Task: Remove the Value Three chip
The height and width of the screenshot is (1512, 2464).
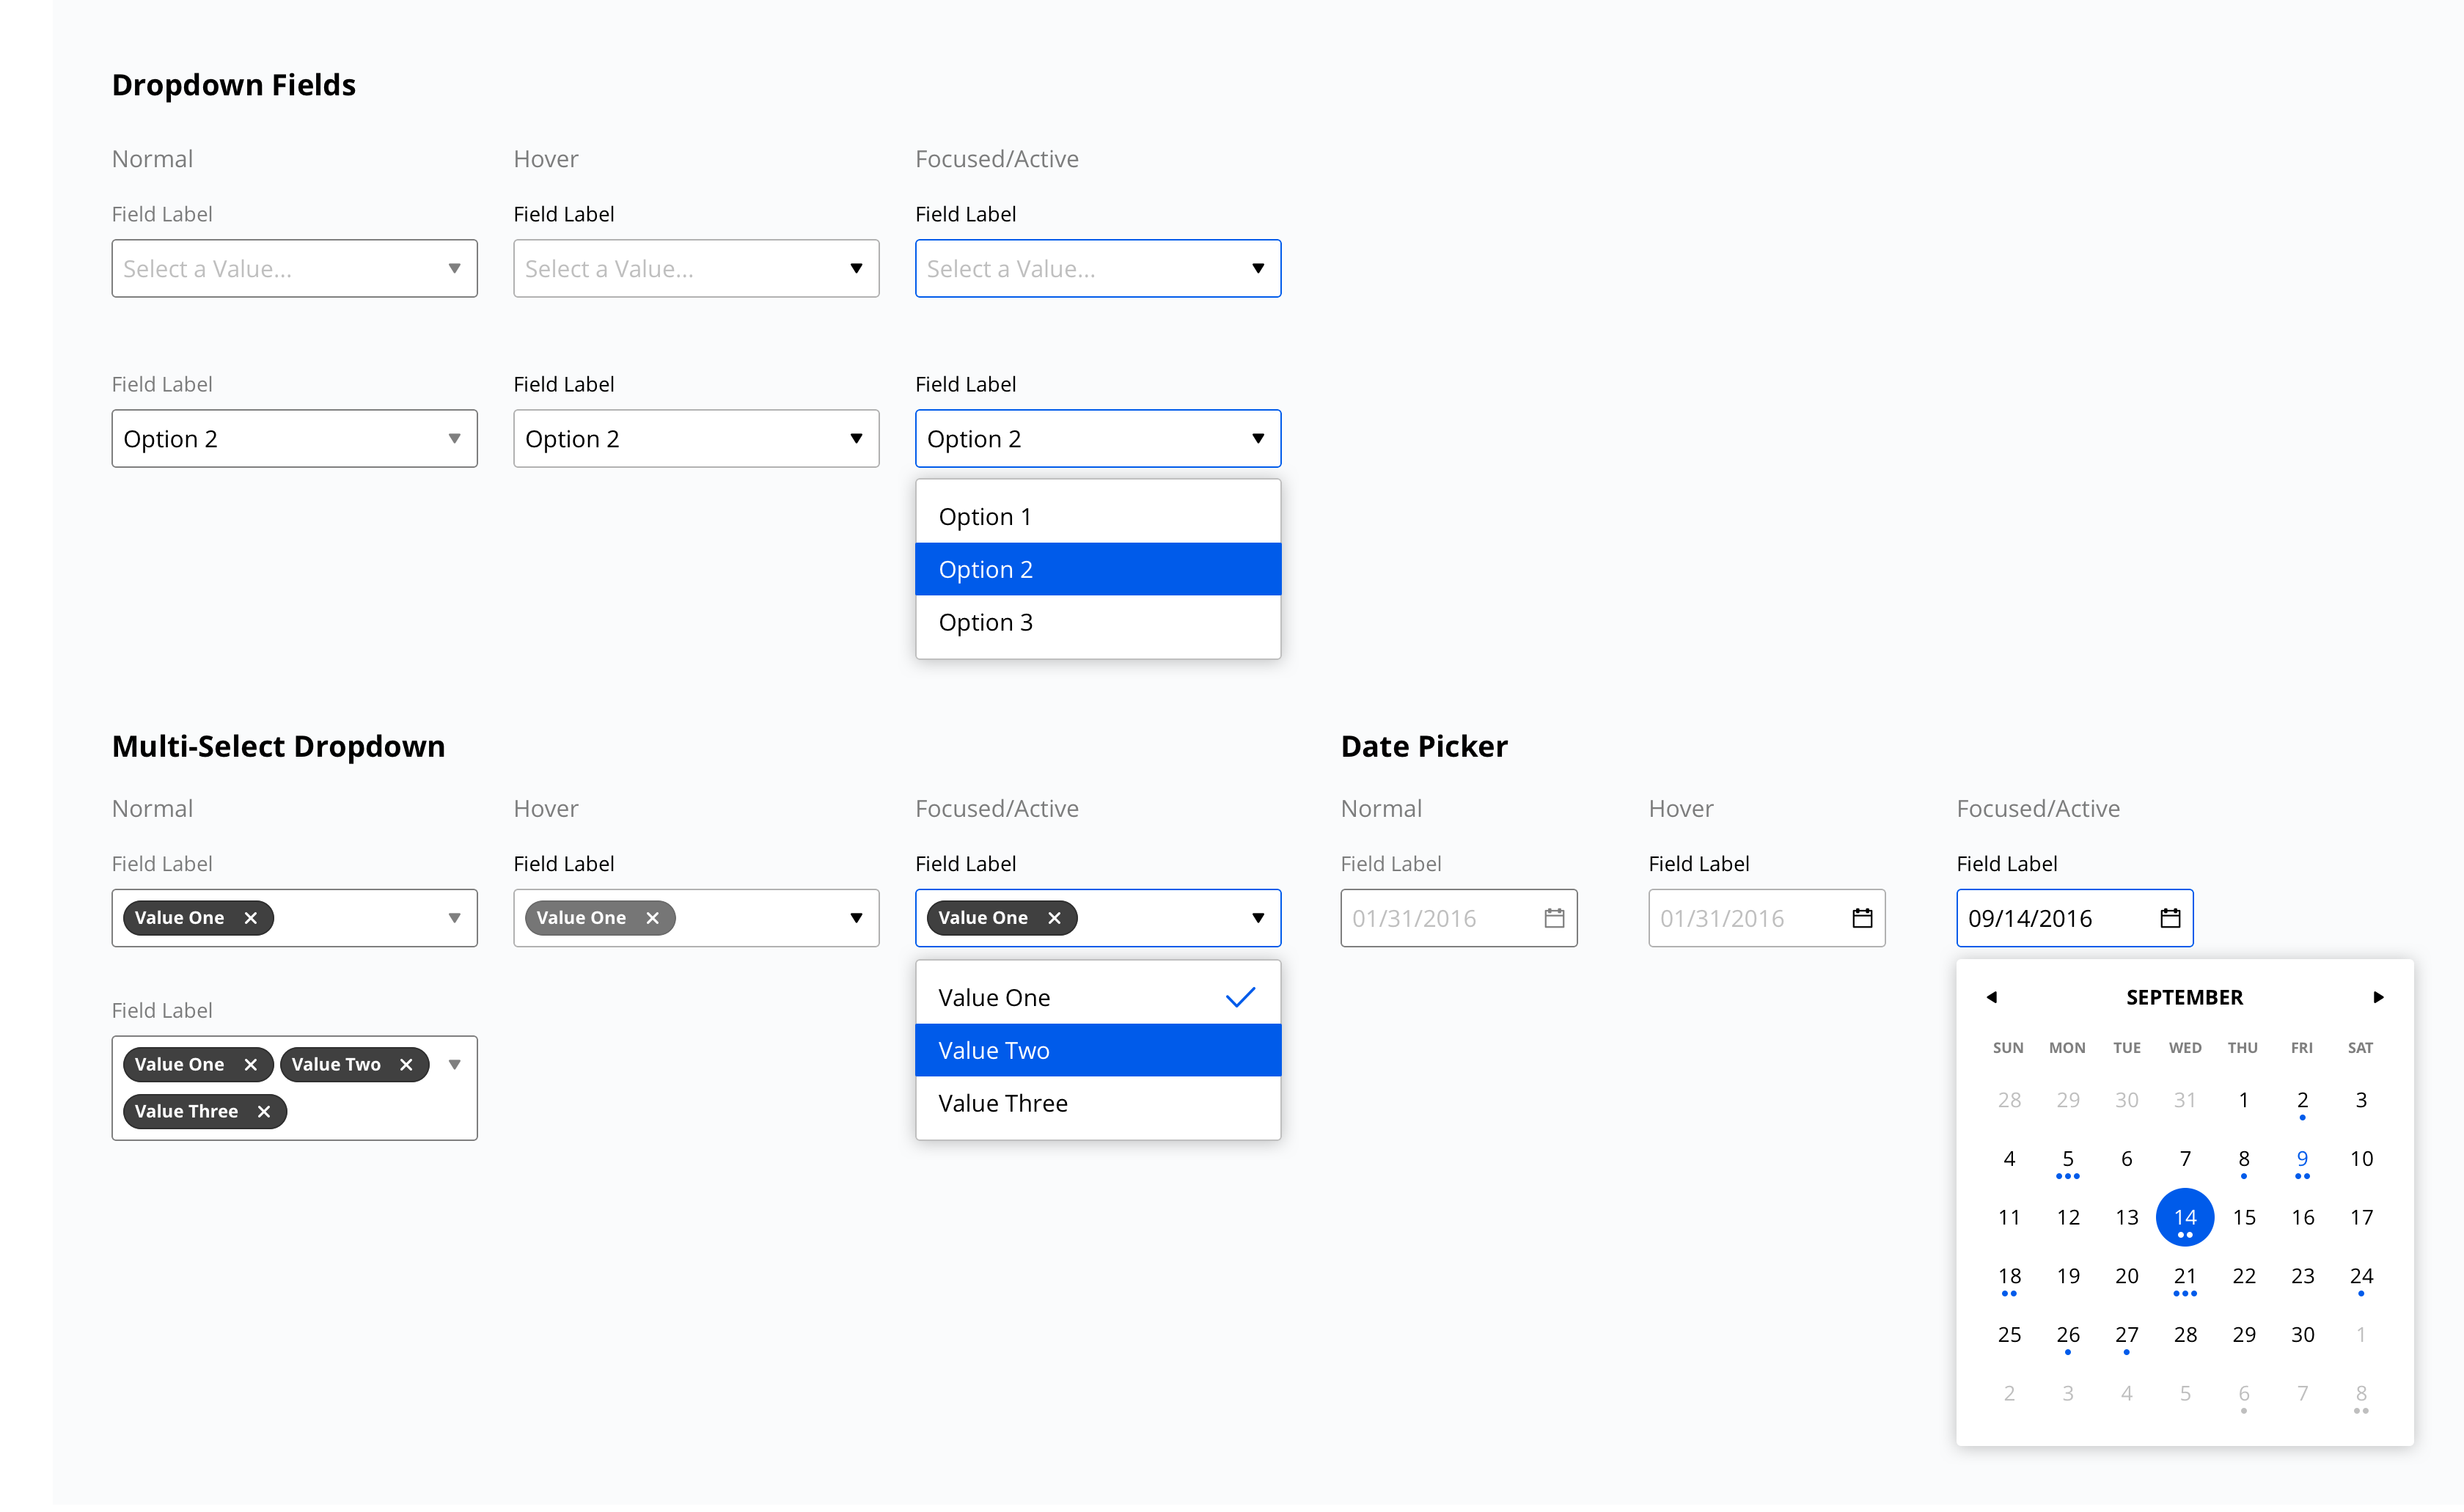Action: point(264,1111)
